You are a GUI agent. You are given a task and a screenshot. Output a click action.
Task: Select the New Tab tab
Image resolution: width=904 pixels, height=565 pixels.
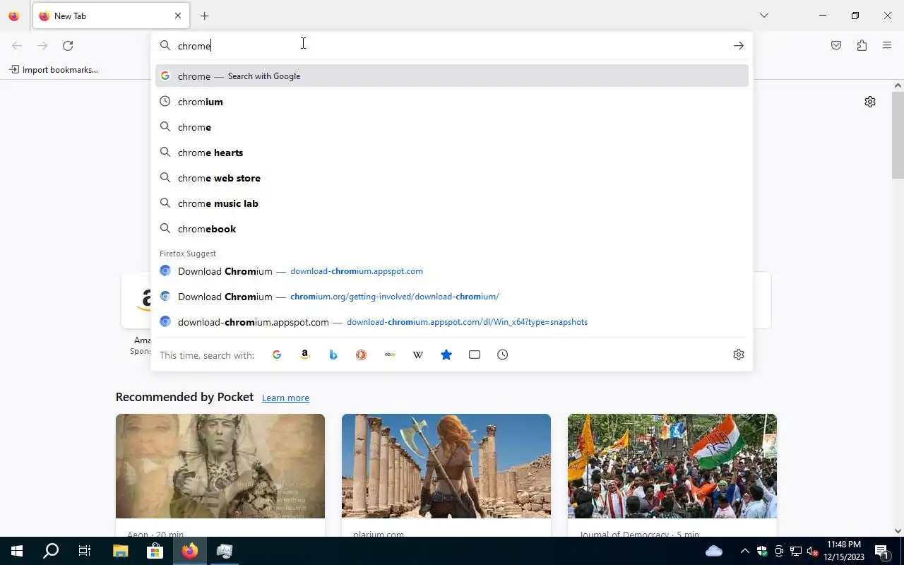[x=111, y=16]
